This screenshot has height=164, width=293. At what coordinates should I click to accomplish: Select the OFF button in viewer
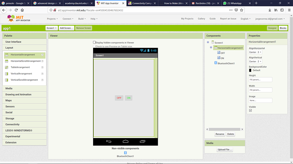119,98
